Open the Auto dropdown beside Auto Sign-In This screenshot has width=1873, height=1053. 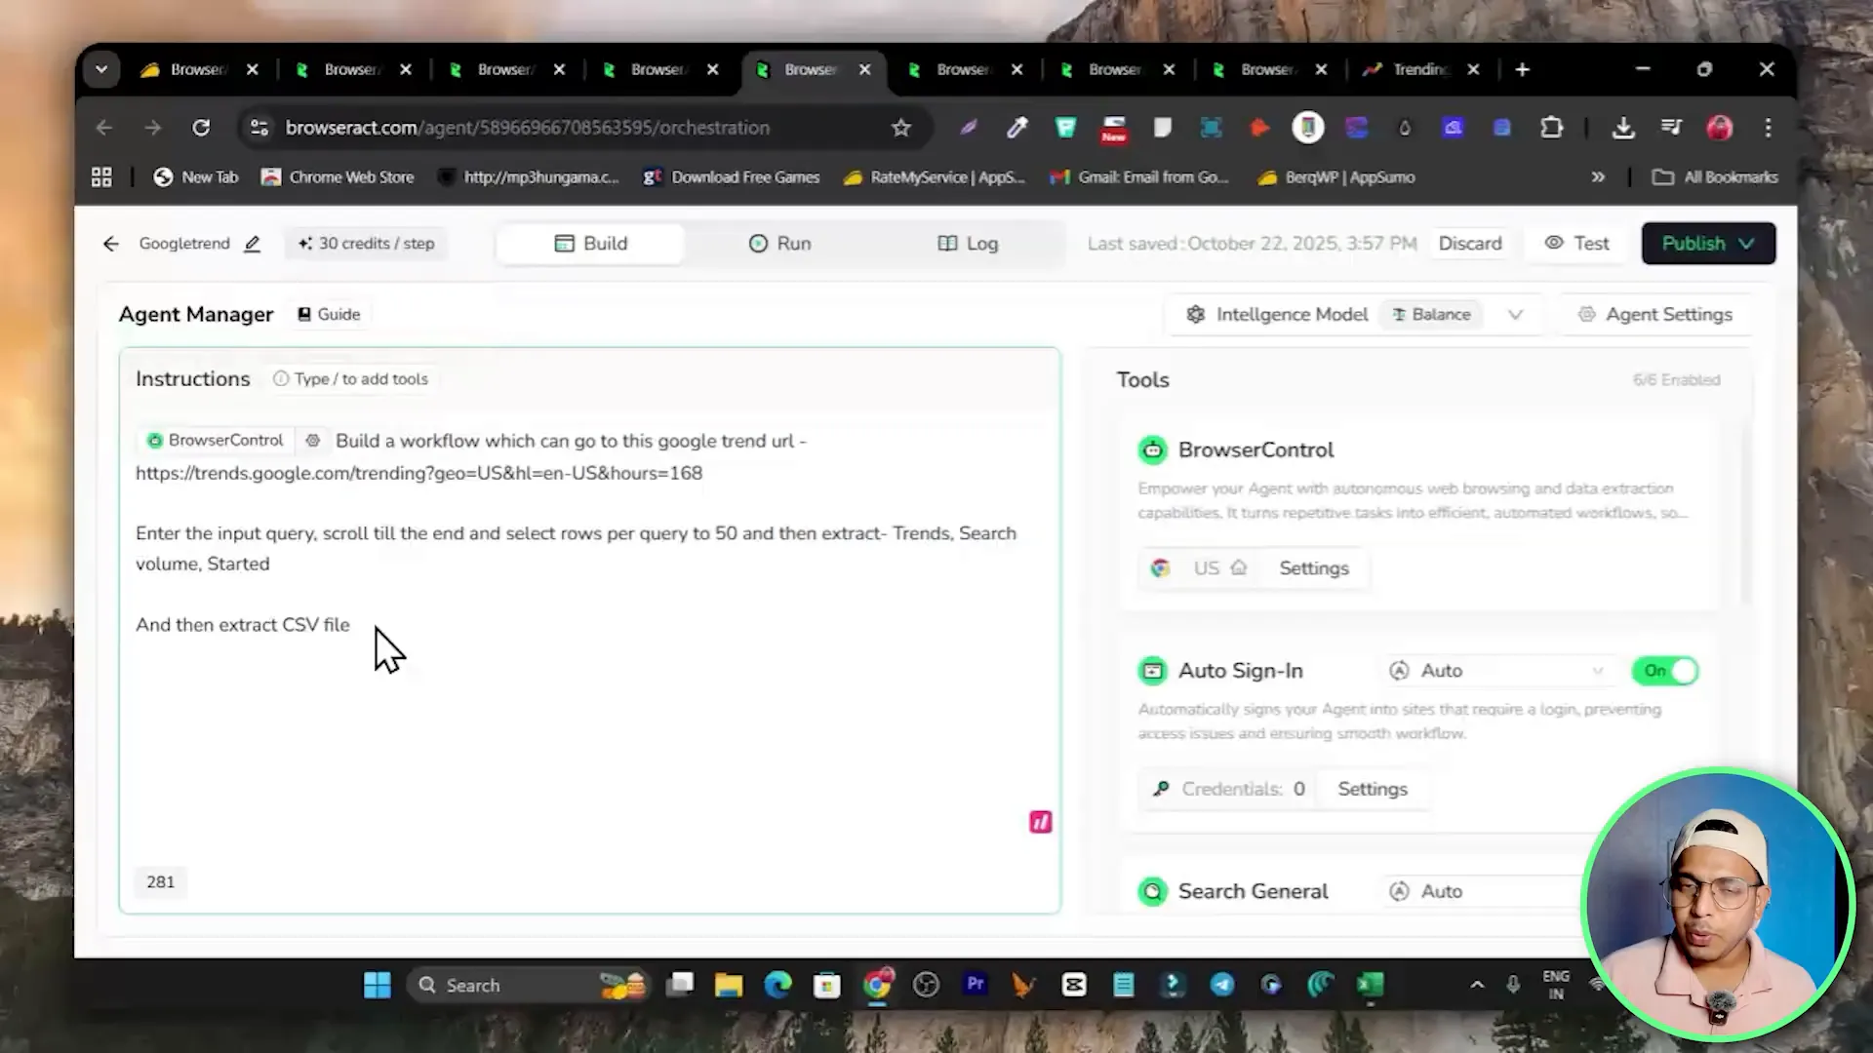point(1497,671)
